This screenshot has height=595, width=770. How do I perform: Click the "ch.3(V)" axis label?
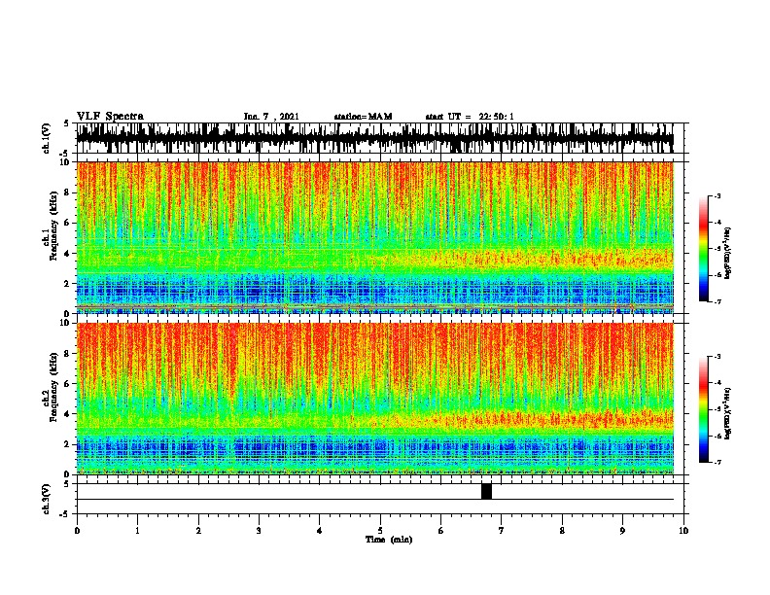(46, 499)
